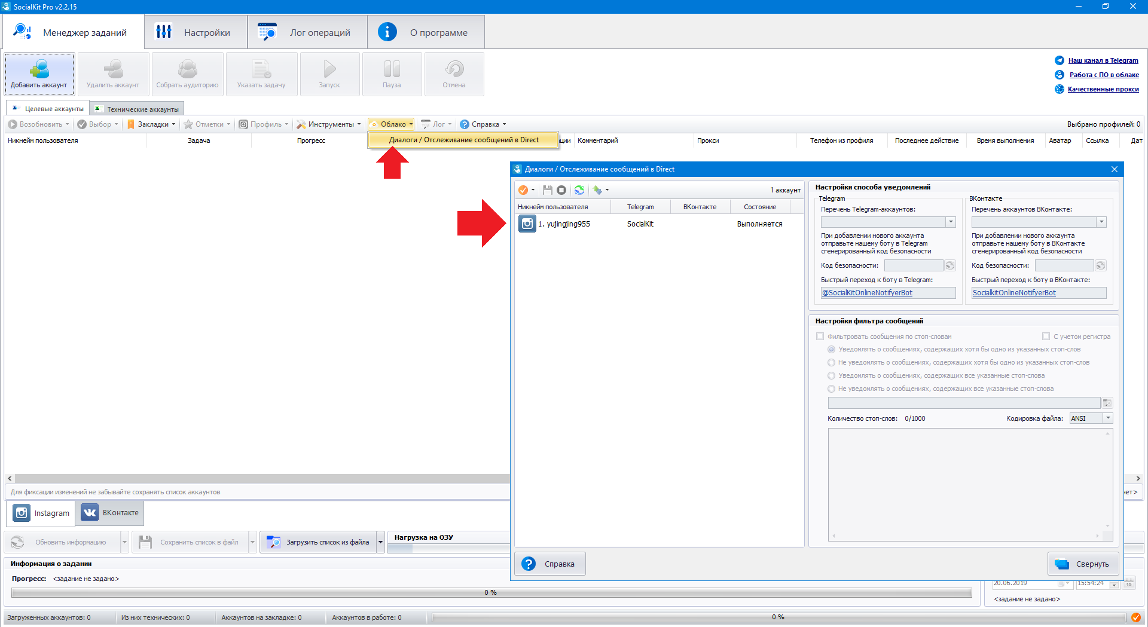This screenshot has height=627, width=1148.
Task: Refresh the Telegram security code
Action: pos(950,265)
